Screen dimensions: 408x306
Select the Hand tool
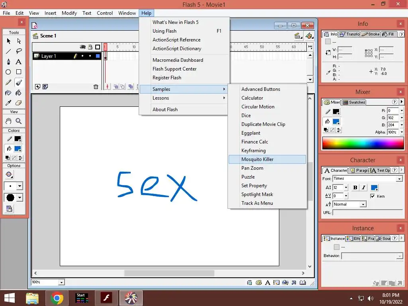[9, 121]
